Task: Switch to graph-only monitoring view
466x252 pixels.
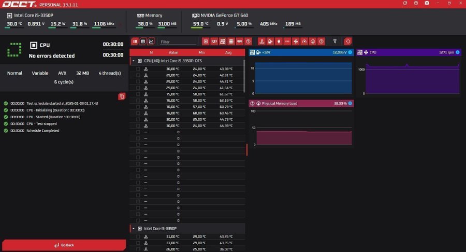Action: pyautogui.click(x=151, y=41)
